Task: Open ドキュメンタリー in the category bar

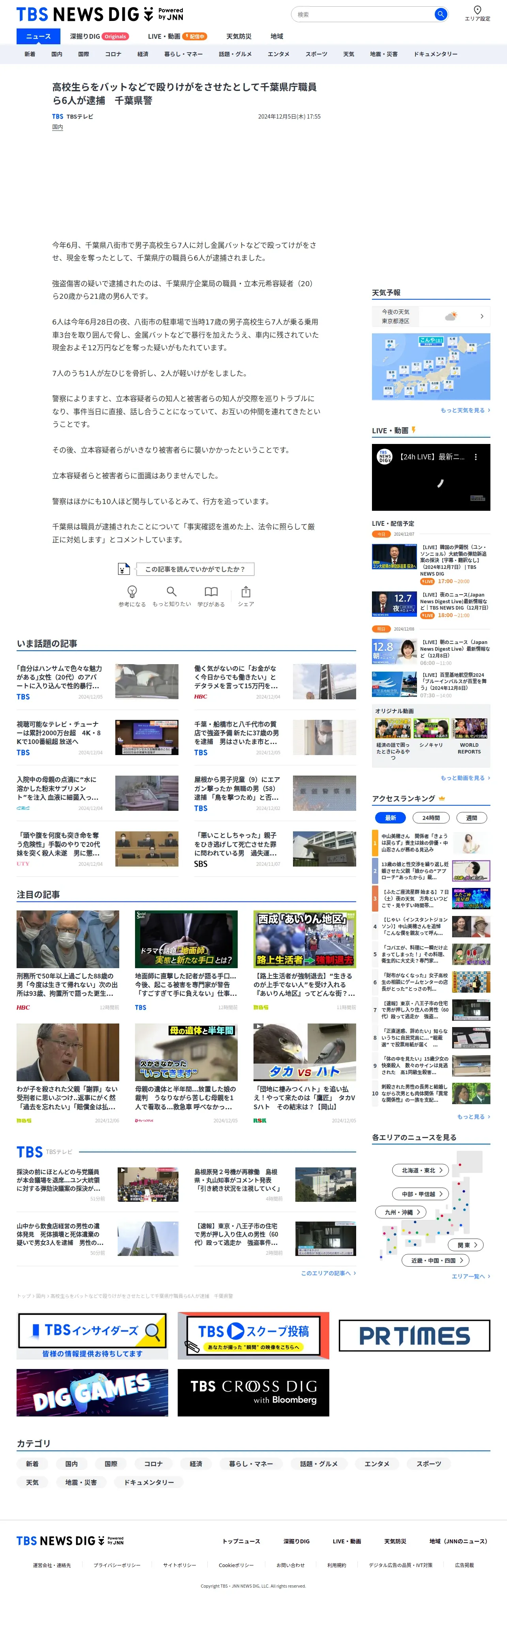Action: click(x=435, y=54)
